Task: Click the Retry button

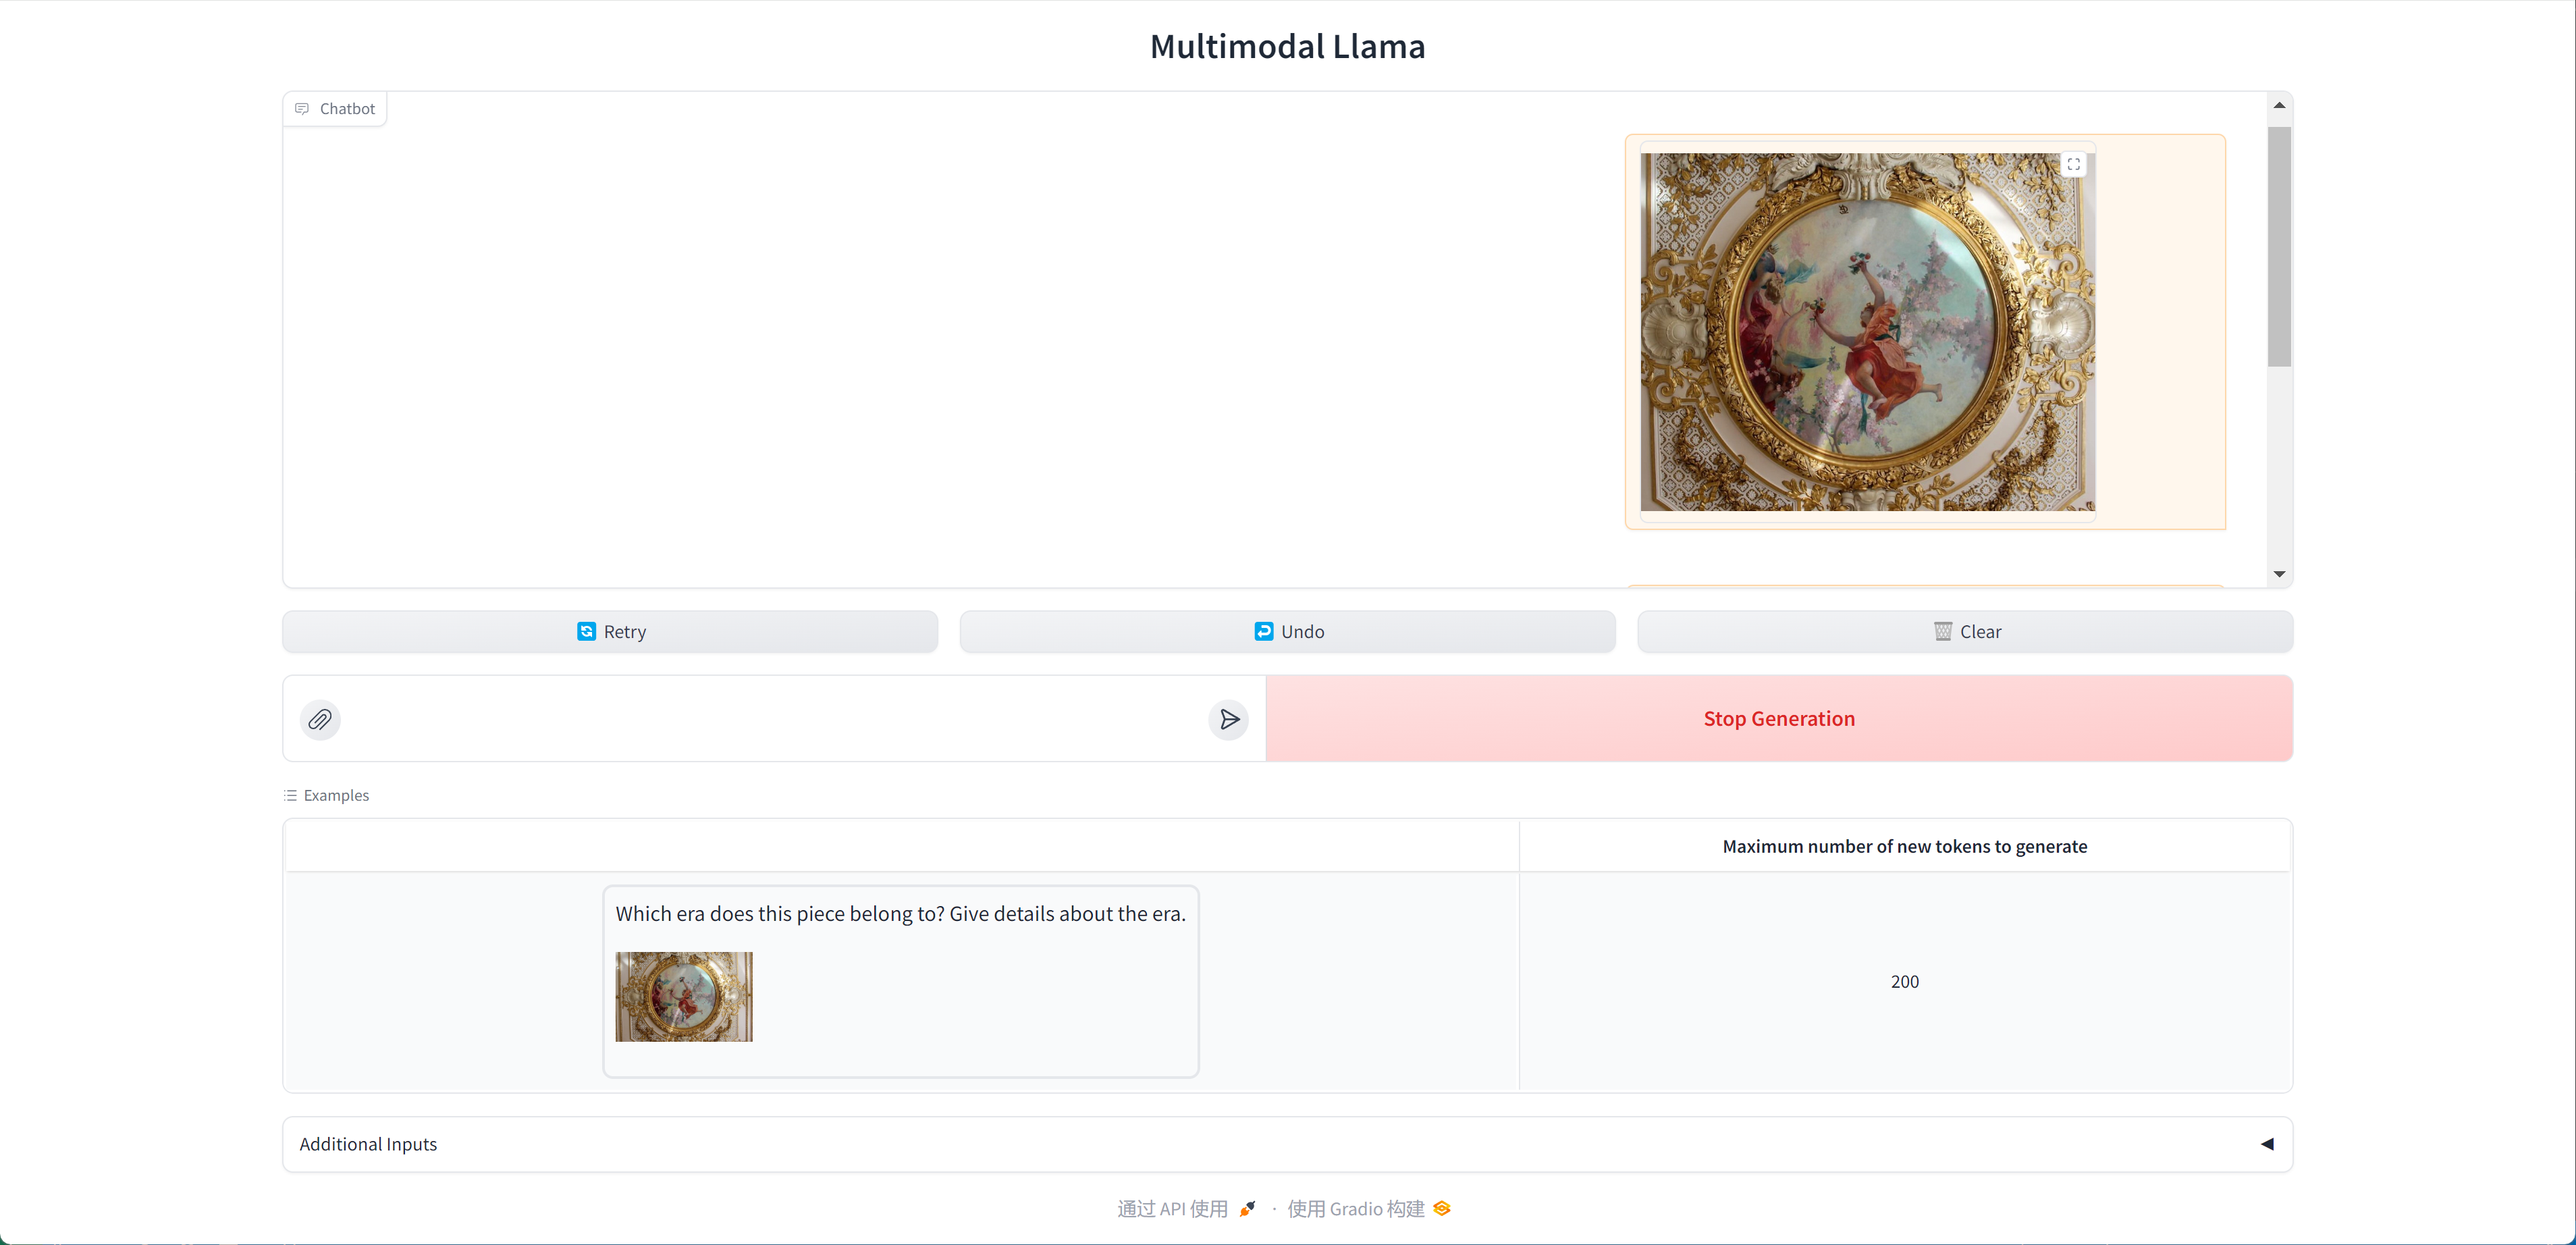Action: point(610,629)
